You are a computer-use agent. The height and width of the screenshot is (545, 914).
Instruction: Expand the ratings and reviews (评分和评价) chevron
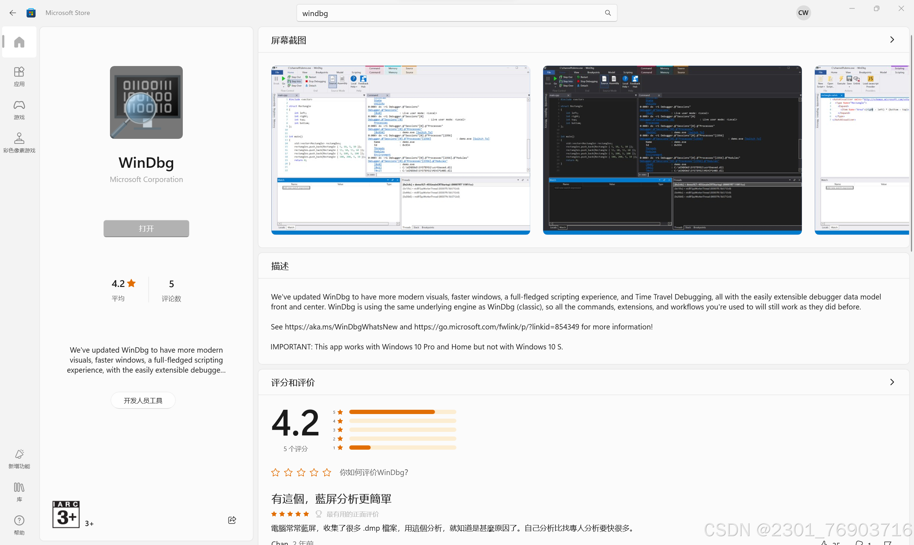coord(892,382)
